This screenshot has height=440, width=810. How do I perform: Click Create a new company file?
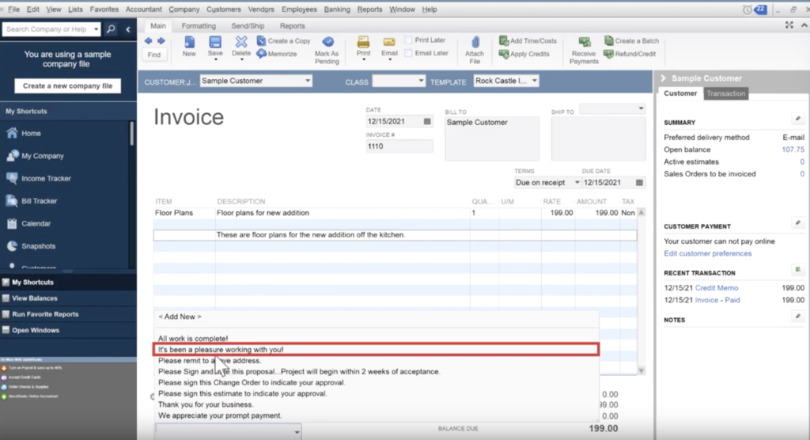[67, 85]
